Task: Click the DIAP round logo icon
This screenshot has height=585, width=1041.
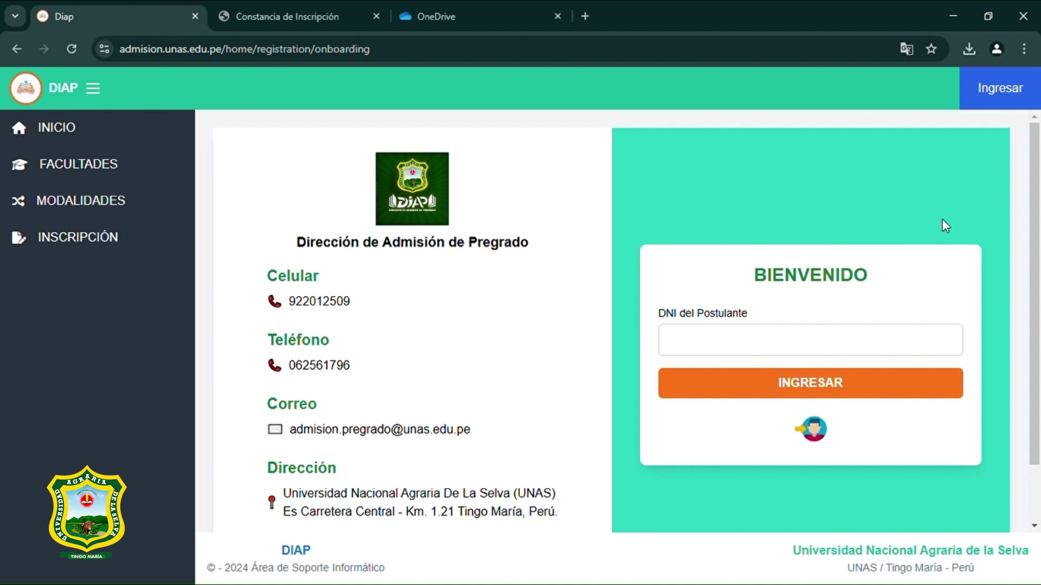Action: point(25,88)
